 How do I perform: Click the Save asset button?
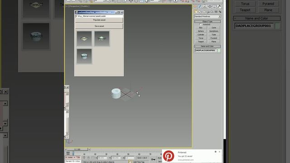point(99,26)
